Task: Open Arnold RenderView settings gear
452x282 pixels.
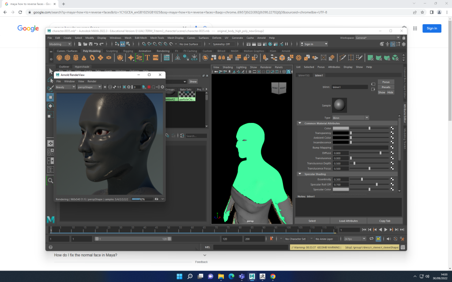Action: (x=162, y=87)
